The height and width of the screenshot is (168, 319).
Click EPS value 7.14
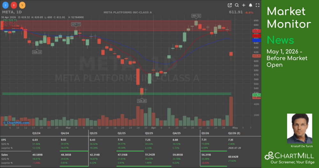pos(120,140)
